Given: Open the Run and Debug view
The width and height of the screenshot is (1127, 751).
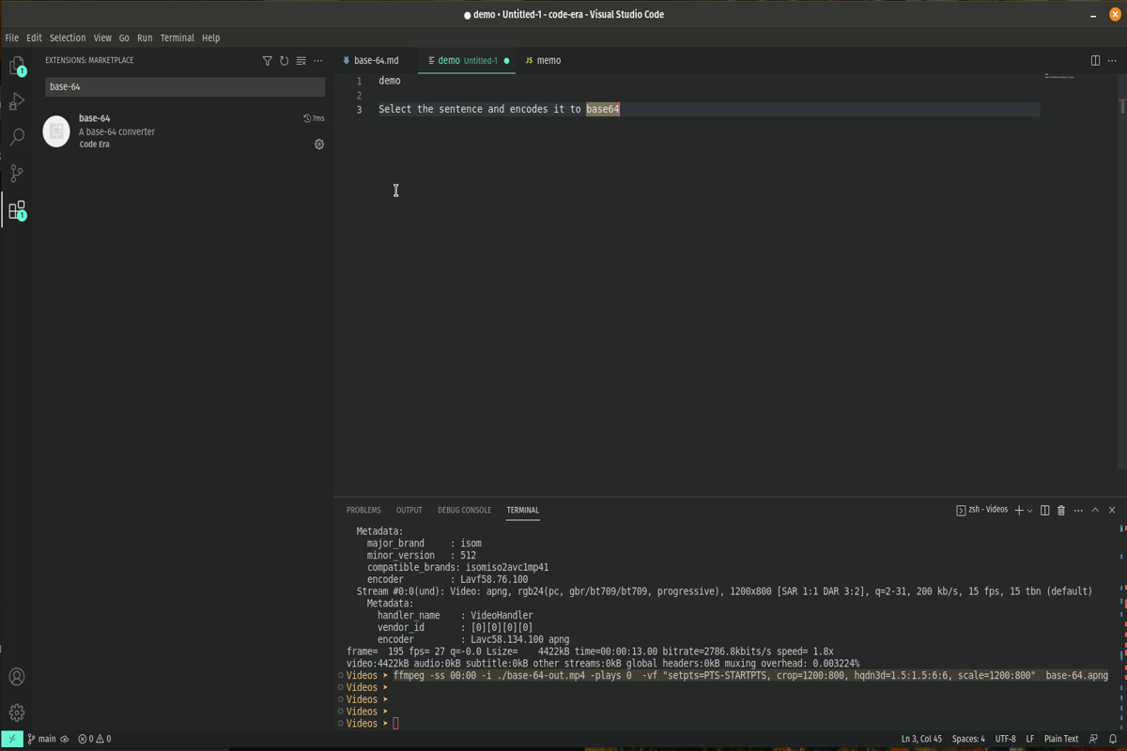Looking at the screenshot, I should pos(17,101).
